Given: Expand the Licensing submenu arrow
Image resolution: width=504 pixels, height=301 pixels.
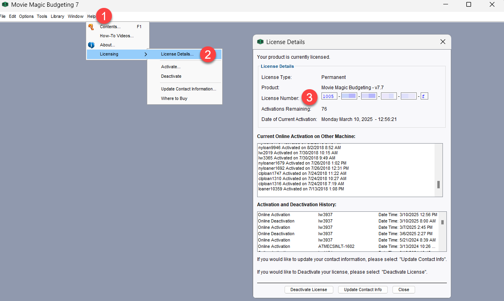Looking at the screenshot, I should pos(146,54).
